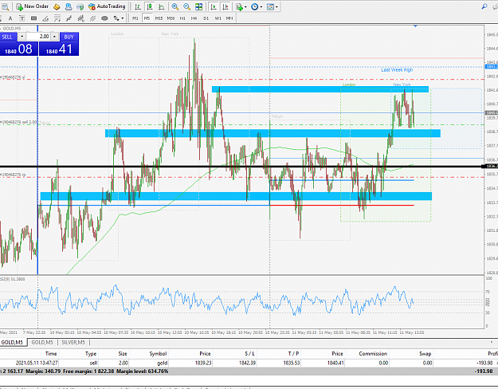Viewport: 498px width, 389px height.
Task: Tile chart windows with the grid icon
Action: click(x=199, y=6)
